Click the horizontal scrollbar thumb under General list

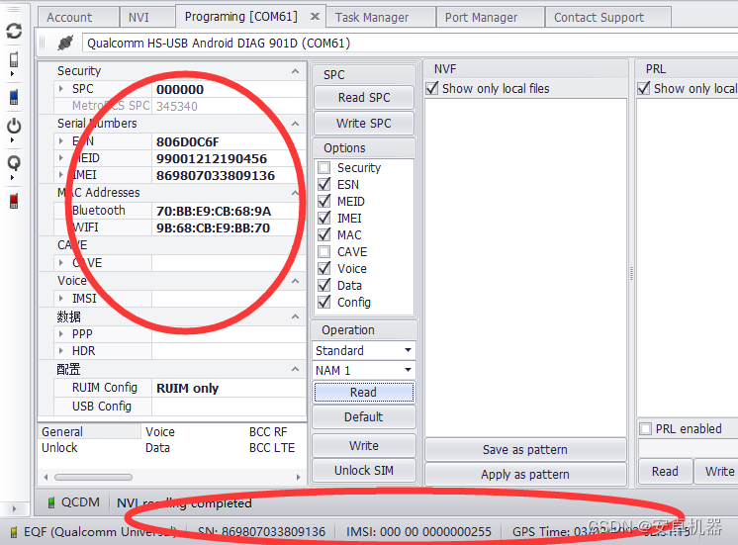coord(93,477)
